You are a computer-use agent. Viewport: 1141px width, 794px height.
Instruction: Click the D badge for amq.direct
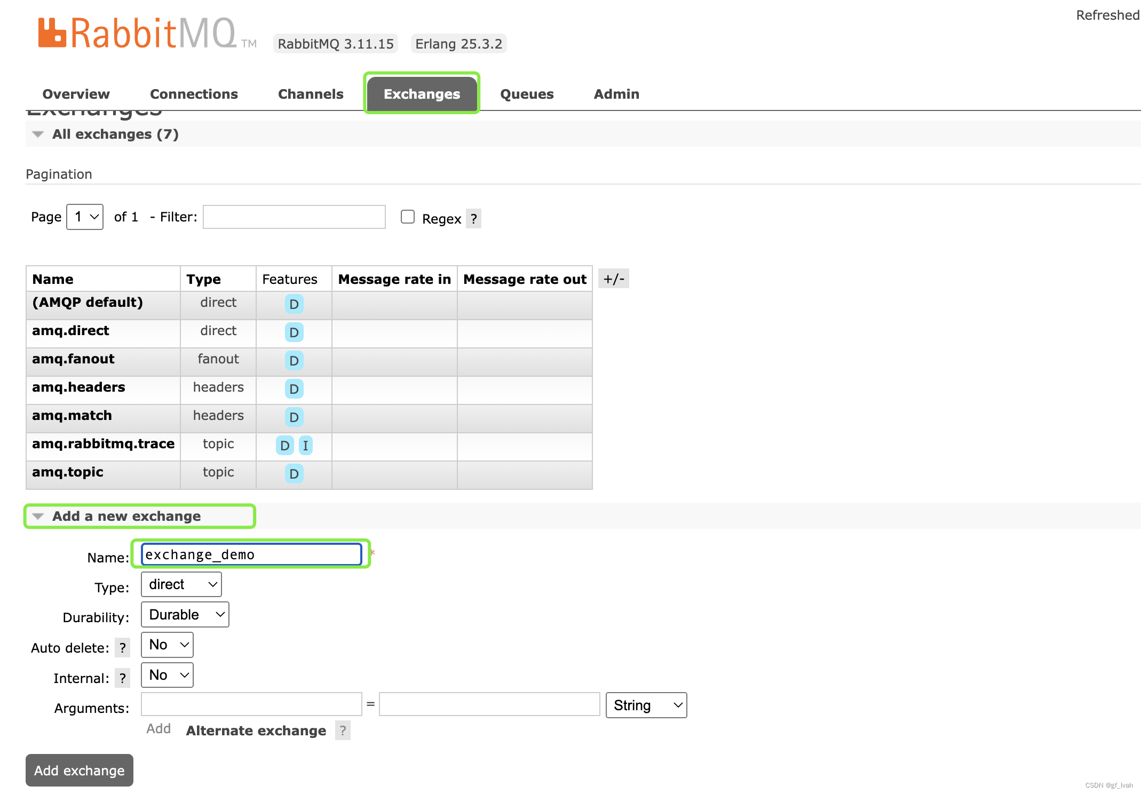(x=294, y=332)
